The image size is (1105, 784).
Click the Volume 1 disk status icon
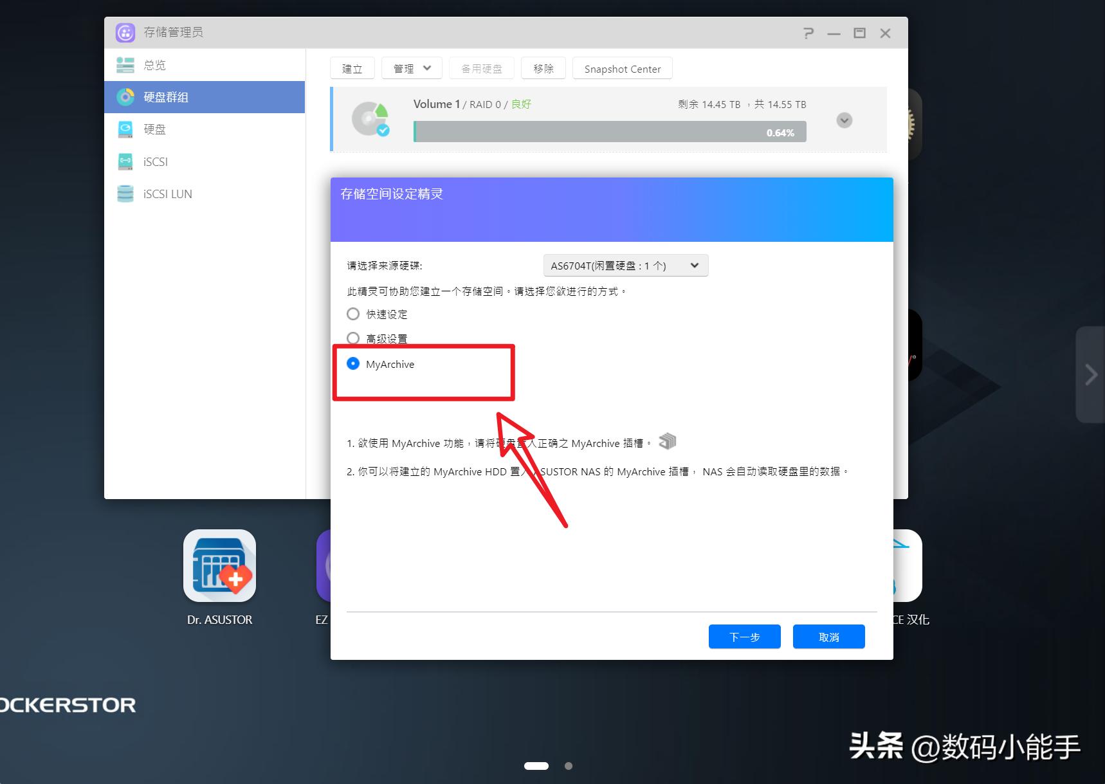point(370,119)
